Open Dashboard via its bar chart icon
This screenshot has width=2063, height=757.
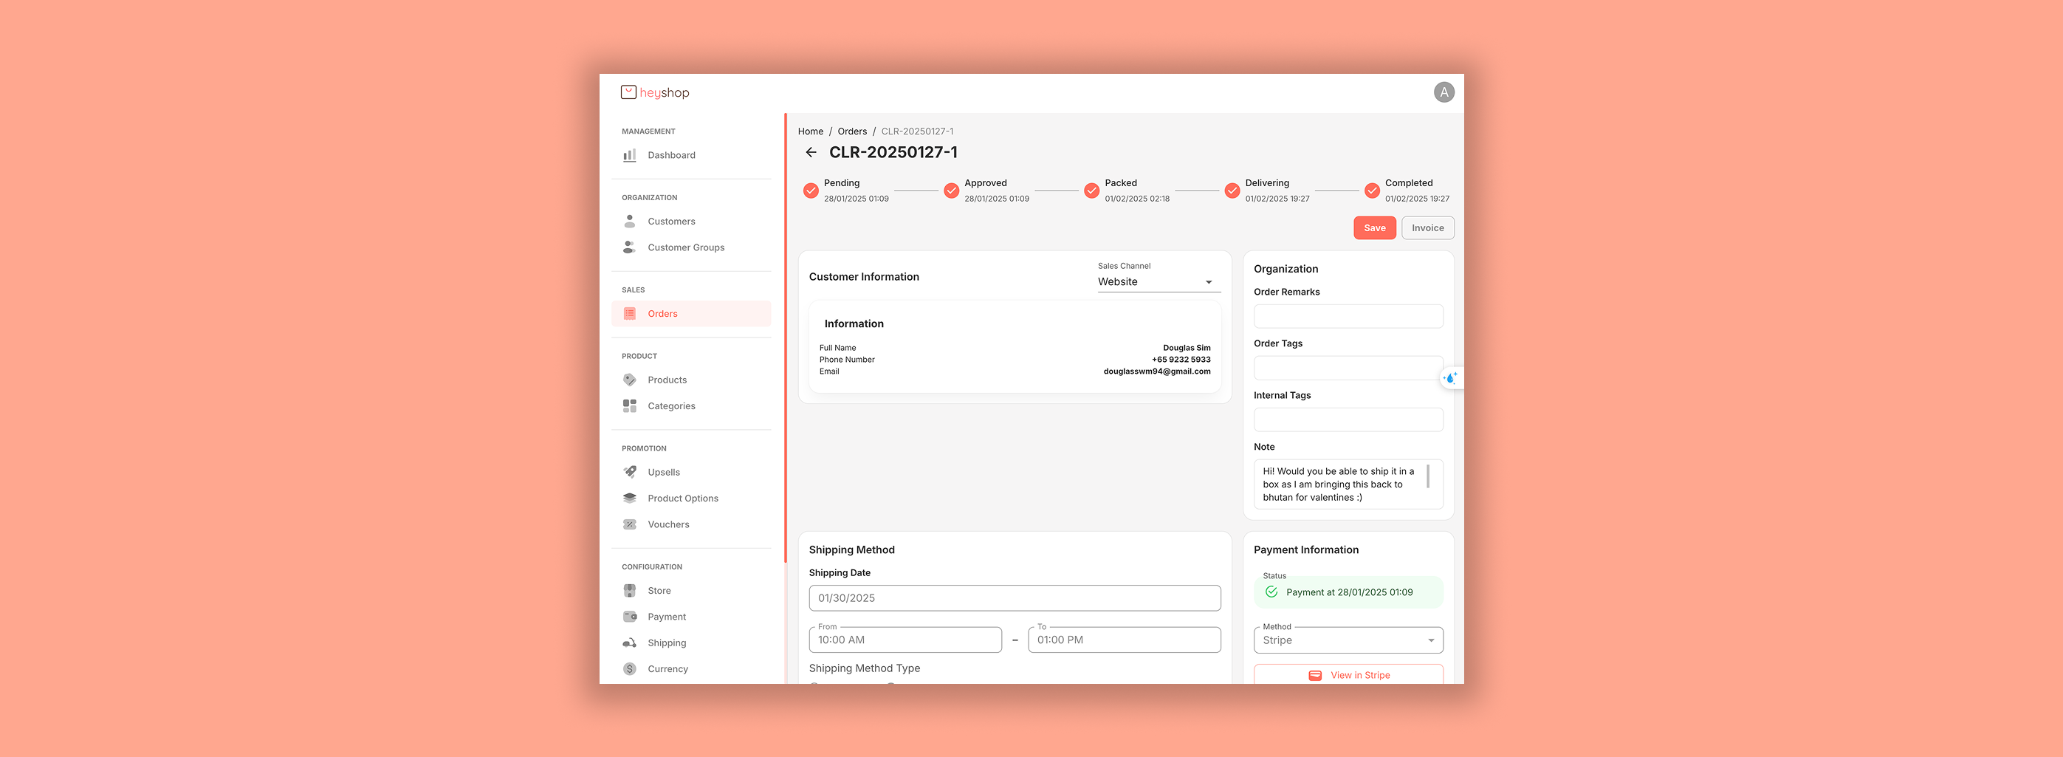(630, 155)
